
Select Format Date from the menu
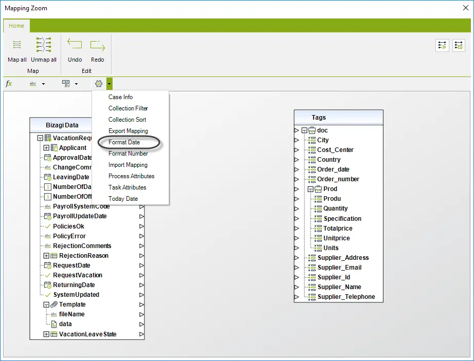click(124, 142)
